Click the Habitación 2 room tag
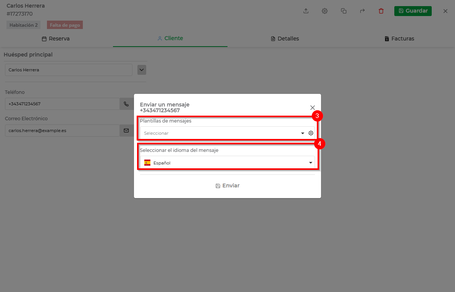The image size is (455, 292). [24, 25]
